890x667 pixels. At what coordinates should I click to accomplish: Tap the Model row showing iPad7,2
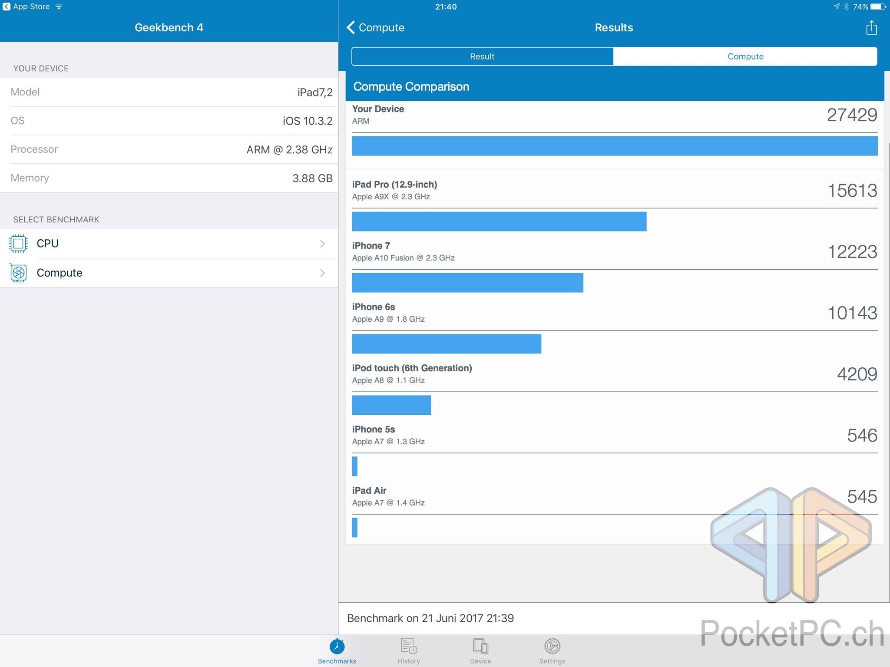[169, 92]
